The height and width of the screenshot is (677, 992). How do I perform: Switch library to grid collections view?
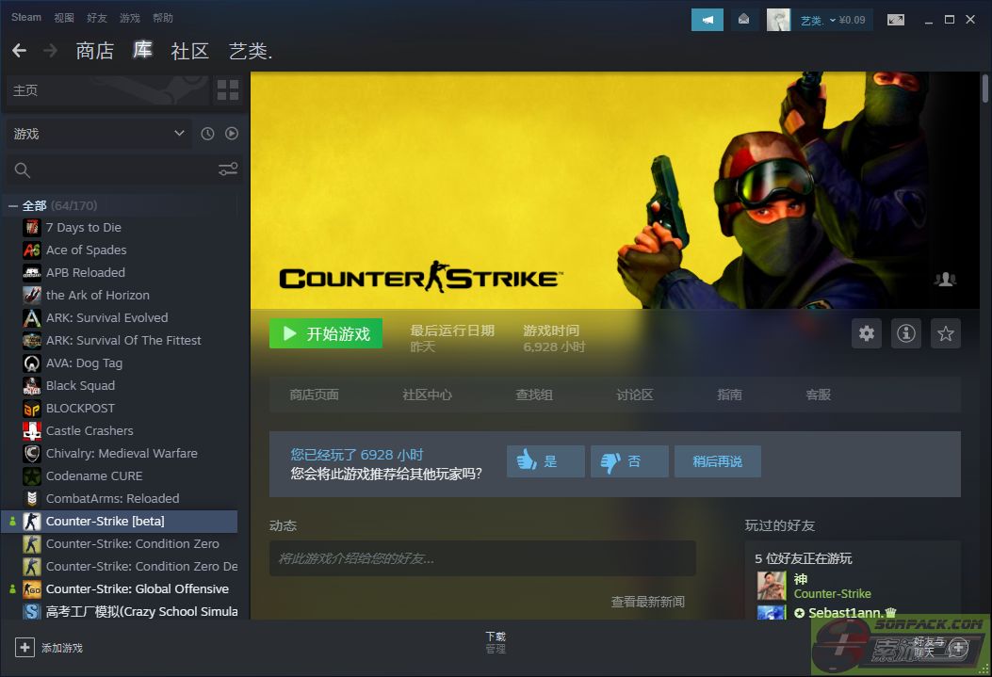(x=228, y=90)
